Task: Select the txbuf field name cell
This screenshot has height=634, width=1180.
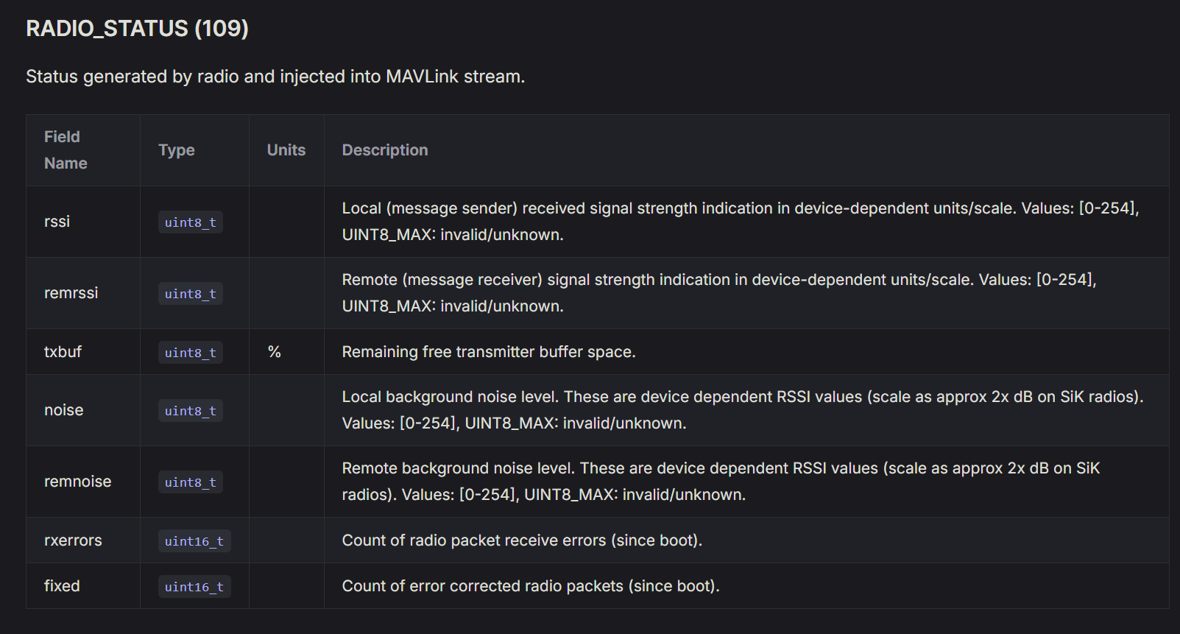Action: [x=63, y=352]
